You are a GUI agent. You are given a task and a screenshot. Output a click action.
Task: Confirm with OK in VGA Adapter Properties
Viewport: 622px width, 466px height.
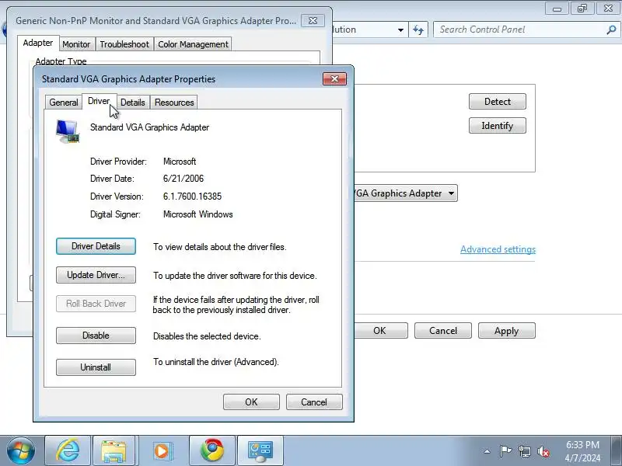[x=251, y=402]
